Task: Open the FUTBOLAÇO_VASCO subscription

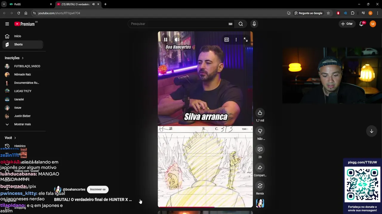Action: click(x=23, y=66)
